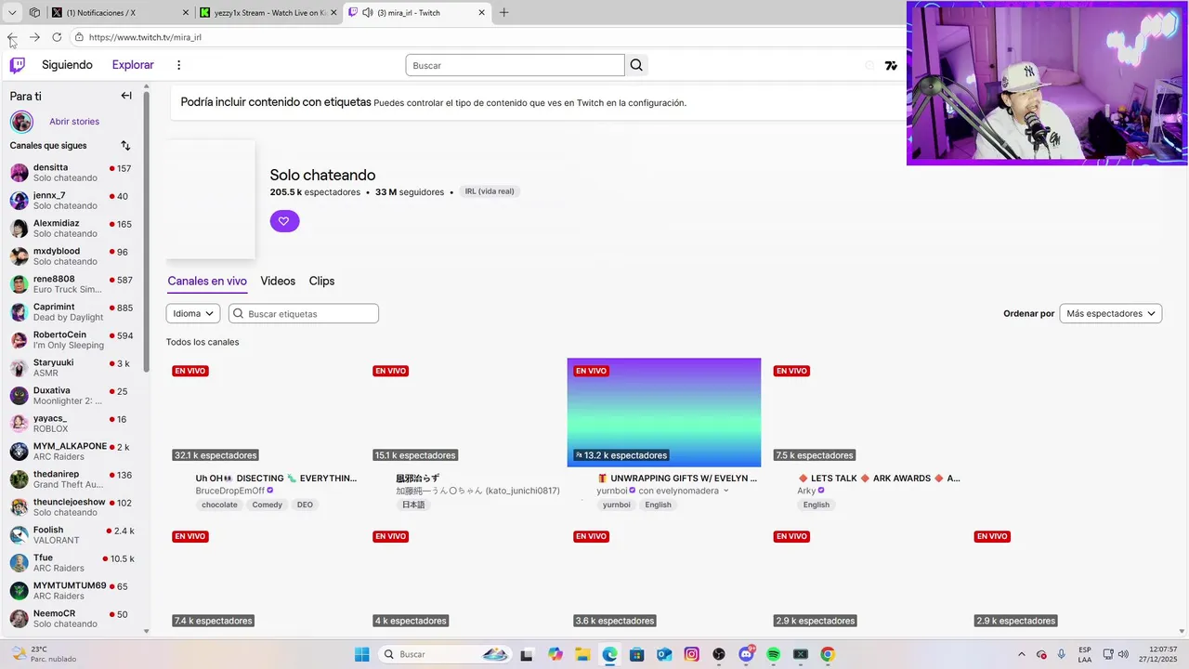Click the Comedy tag
Image resolution: width=1189 pixels, height=669 pixels.
click(268, 505)
